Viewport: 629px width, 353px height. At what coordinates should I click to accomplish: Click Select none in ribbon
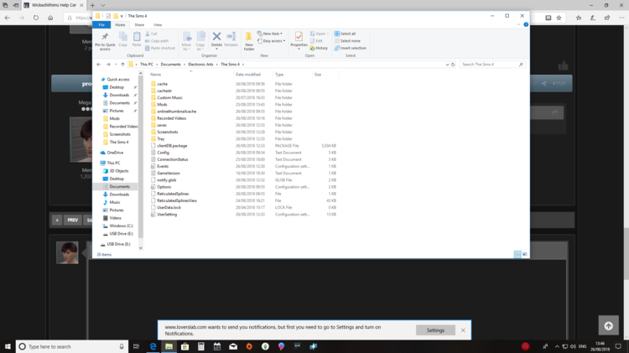coord(347,41)
